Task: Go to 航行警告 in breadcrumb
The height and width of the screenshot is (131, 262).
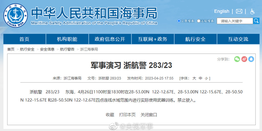Action: coord(67,49)
